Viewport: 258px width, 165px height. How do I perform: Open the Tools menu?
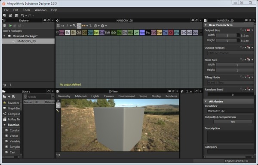[26, 10]
